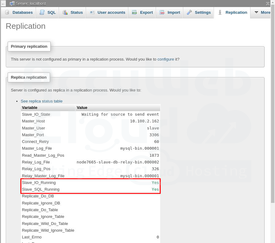Collapse the top menu bar with chevron
This screenshot has height=243, width=275.
(268, 4)
